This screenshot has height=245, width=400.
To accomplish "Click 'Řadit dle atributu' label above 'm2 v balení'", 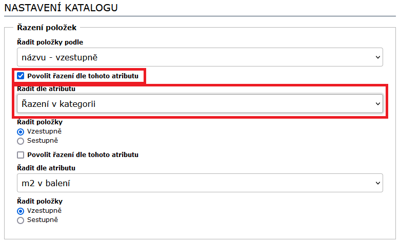I will pos(47,168).
